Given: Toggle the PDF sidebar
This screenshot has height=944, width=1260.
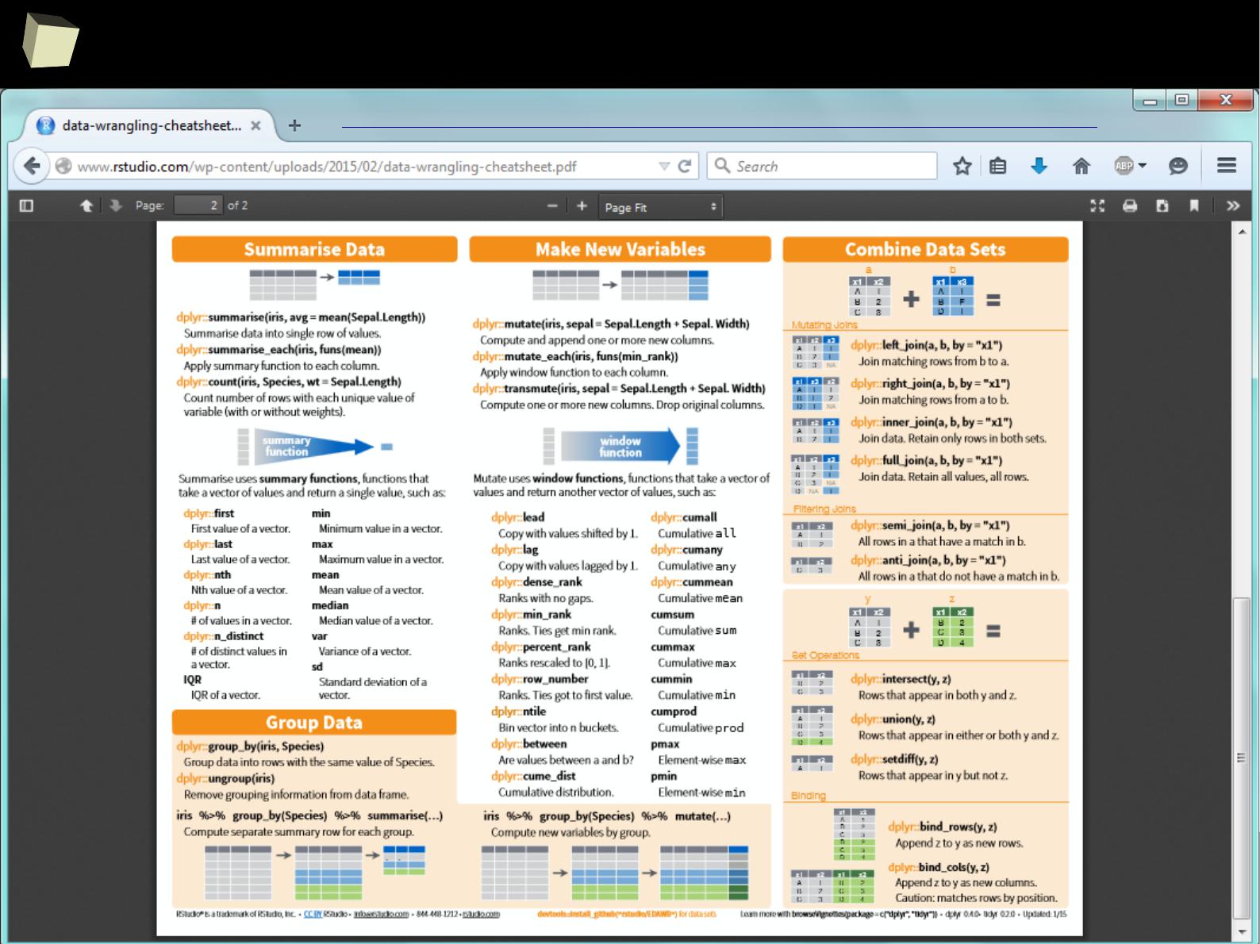Looking at the screenshot, I should point(26,205).
